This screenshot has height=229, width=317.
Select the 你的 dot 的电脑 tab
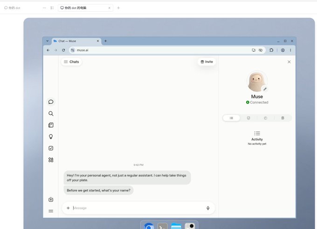click(x=85, y=8)
